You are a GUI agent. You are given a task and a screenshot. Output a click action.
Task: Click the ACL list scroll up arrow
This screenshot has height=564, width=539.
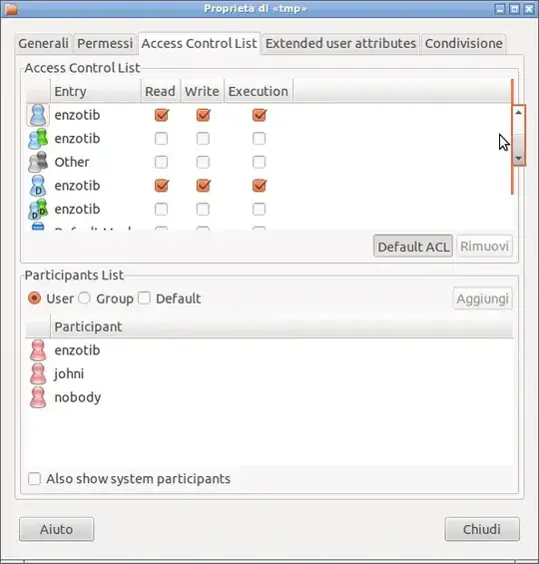518,113
